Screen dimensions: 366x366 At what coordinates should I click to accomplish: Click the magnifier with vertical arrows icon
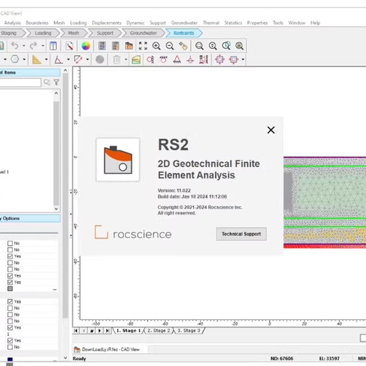coord(212,46)
